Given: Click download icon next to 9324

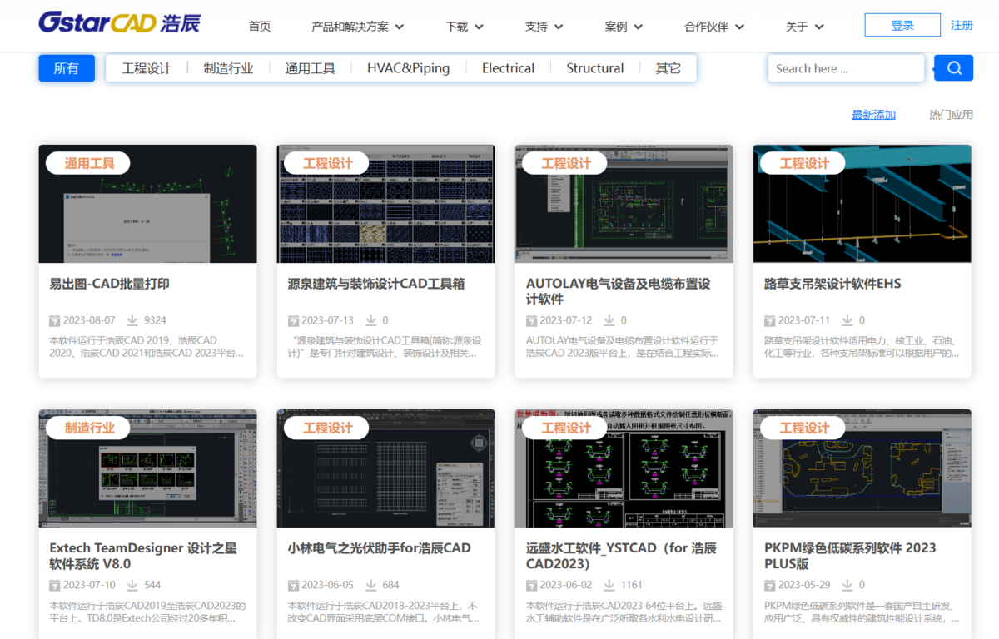Looking at the screenshot, I should point(133,320).
